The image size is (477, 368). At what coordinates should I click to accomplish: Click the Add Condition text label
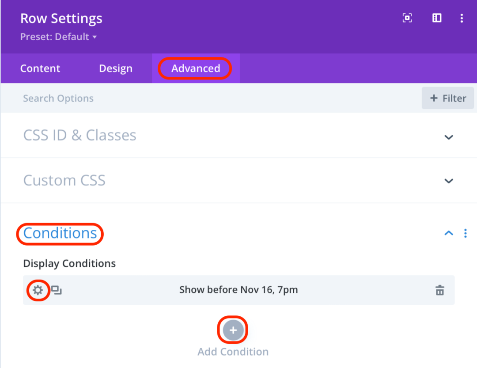click(233, 352)
